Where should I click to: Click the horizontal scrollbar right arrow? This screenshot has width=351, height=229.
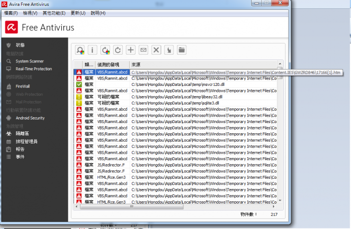273,207
